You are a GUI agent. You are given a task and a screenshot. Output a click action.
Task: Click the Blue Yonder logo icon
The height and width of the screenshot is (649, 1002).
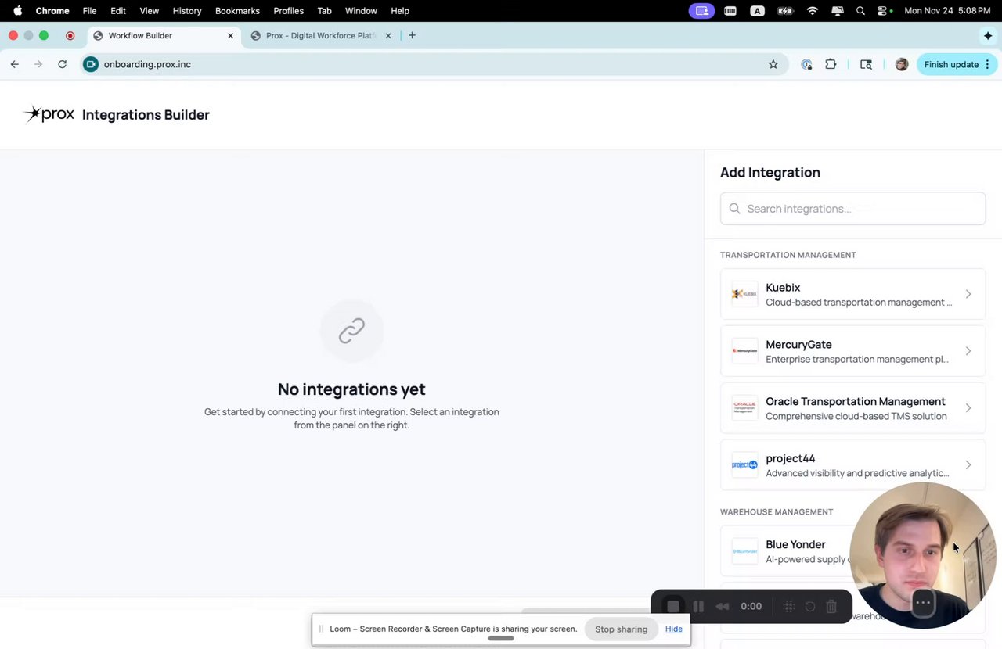click(744, 551)
